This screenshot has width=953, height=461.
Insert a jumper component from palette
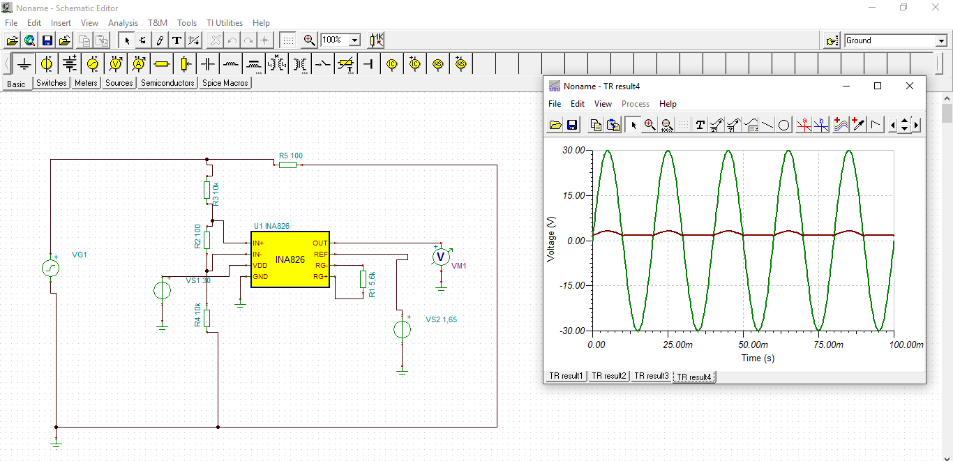coord(369,64)
